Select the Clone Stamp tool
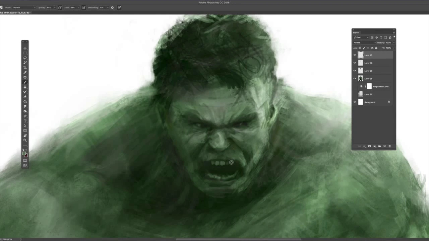The width and height of the screenshot is (429, 241). (25, 87)
